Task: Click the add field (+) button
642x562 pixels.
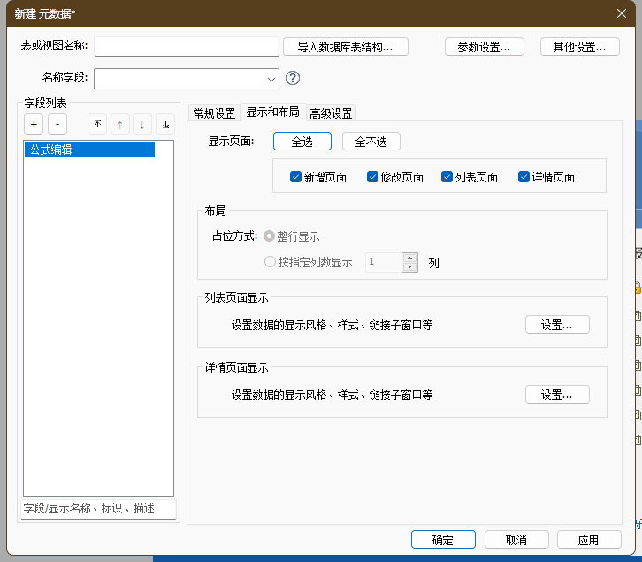Action: click(x=33, y=125)
